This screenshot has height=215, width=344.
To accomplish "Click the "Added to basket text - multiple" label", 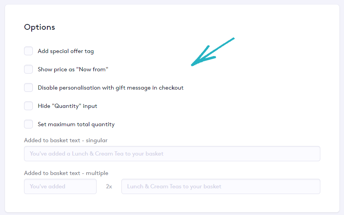I will 66,173.
